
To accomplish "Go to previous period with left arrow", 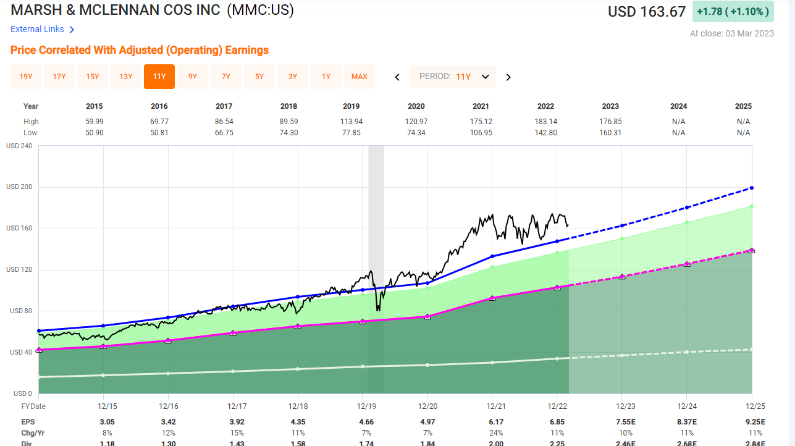I will [397, 77].
